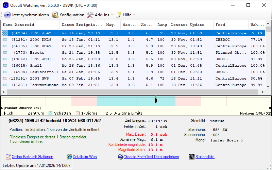The image size is (272, 170).
Task: Click the Planned Ob... feed cell
Action: click(231, 53)
